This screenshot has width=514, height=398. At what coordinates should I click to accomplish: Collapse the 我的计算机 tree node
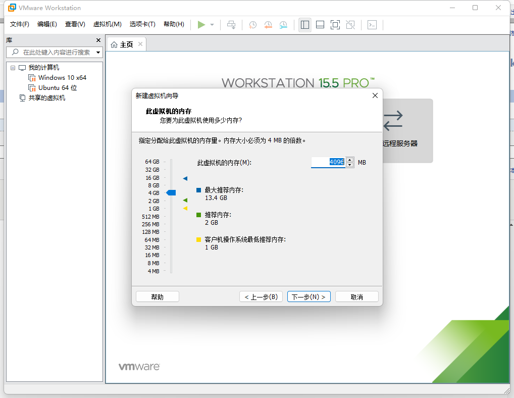coord(13,68)
